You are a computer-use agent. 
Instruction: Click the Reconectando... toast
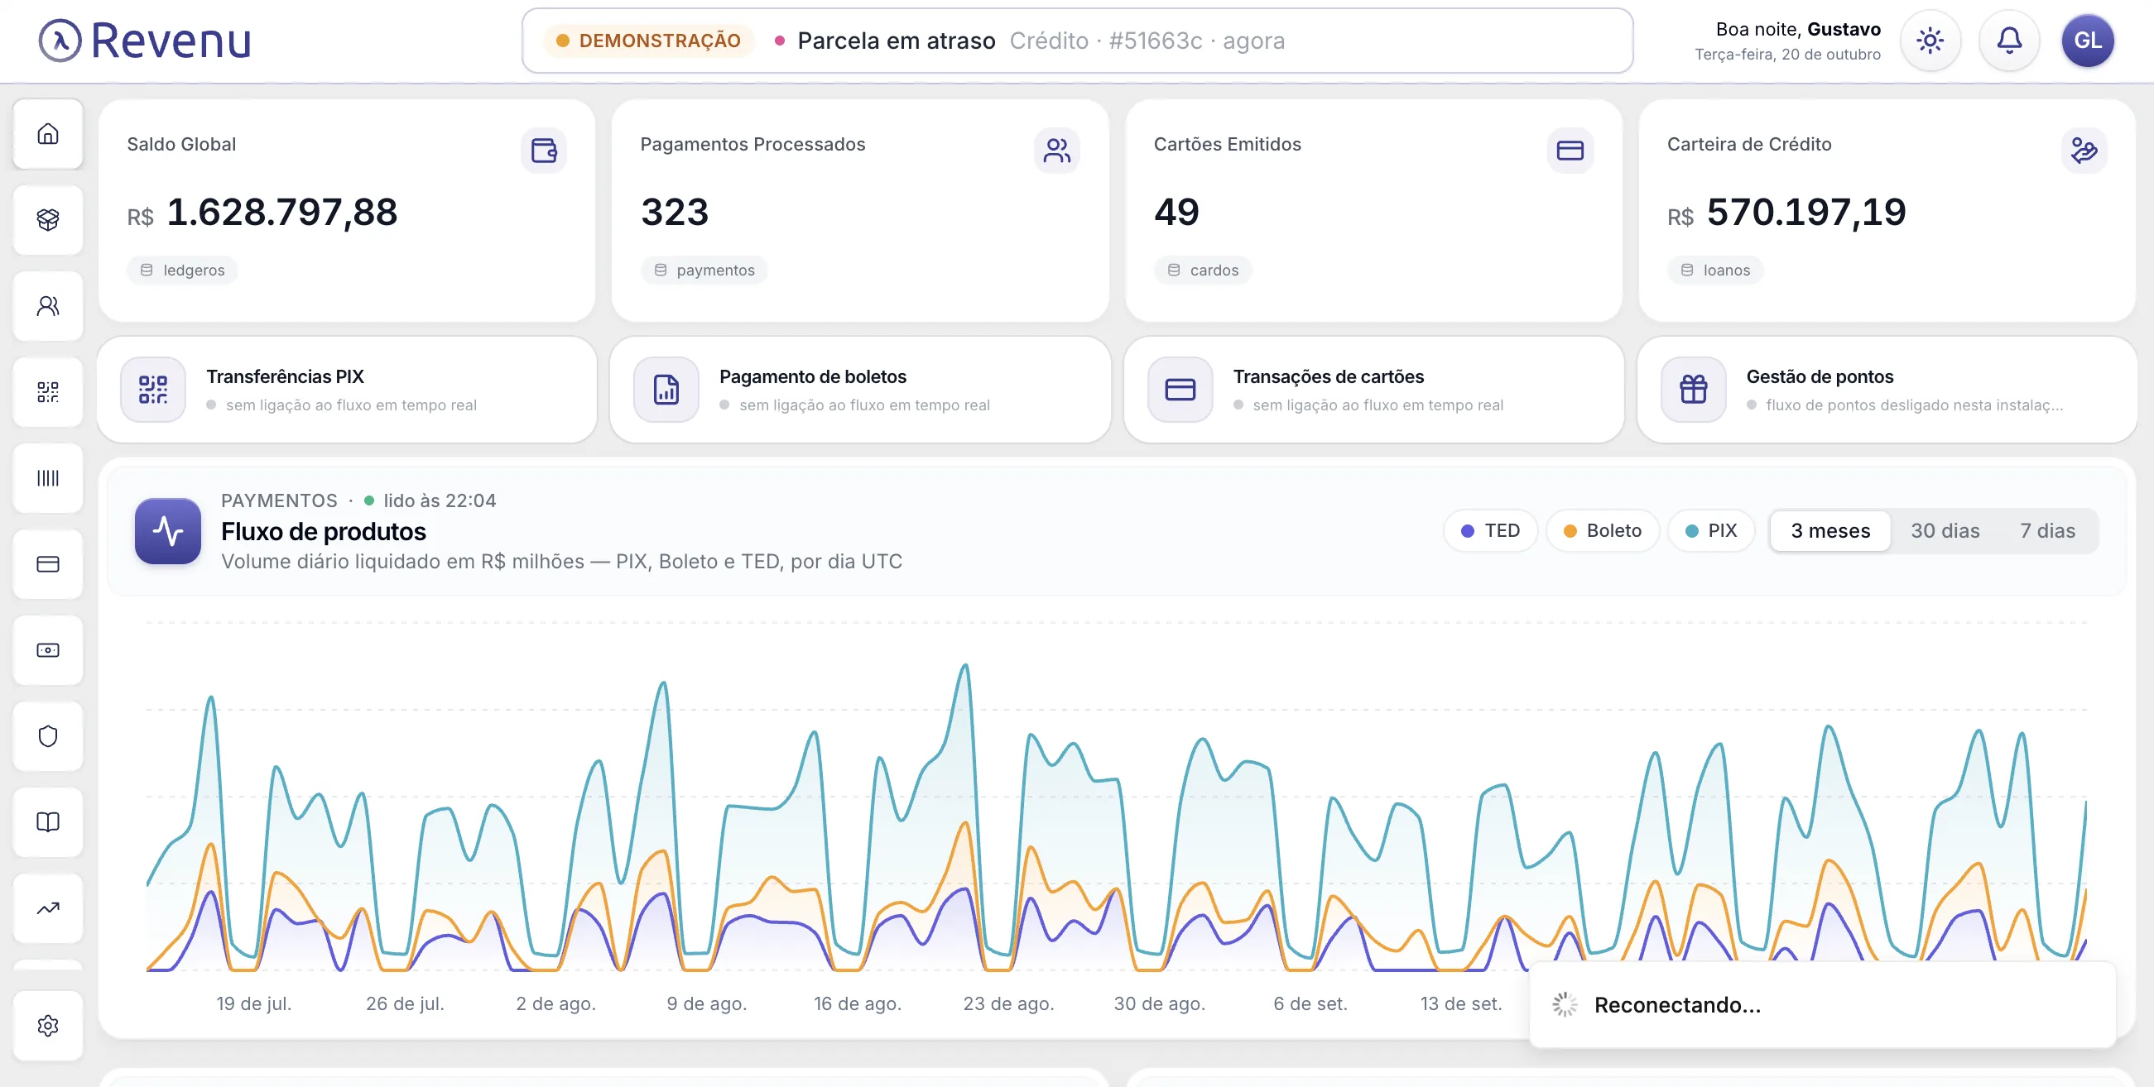coord(1823,1004)
